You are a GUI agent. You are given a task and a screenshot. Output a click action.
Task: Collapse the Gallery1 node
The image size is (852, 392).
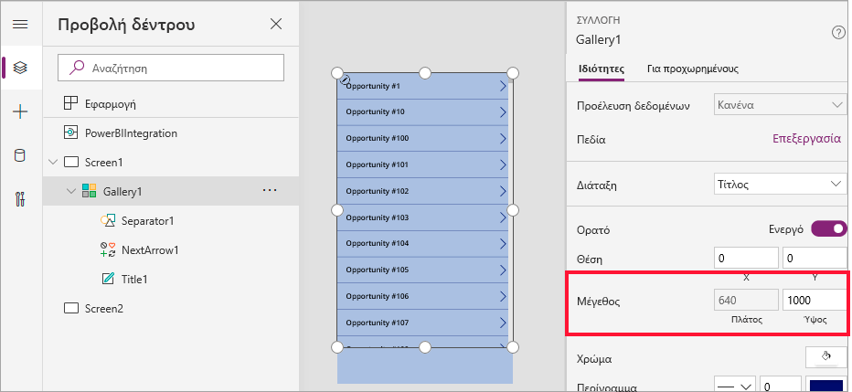71,191
